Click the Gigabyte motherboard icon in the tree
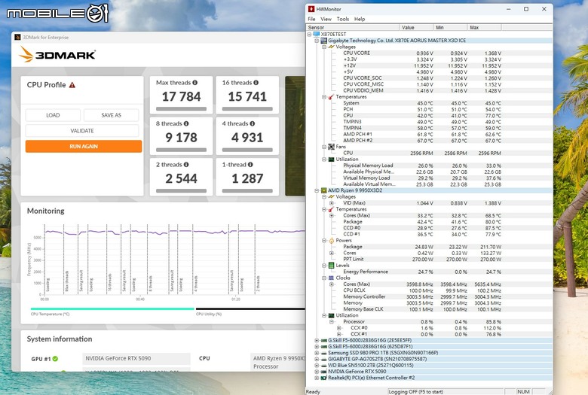This screenshot has width=588, height=395. [x=323, y=41]
